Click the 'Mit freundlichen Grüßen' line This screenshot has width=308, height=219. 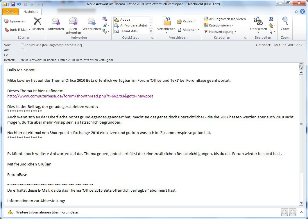click(x=29, y=164)
